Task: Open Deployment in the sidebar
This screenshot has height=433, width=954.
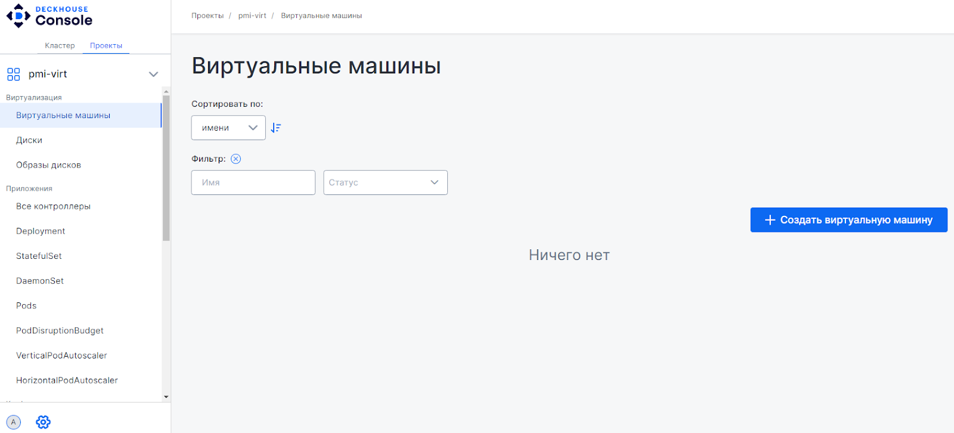Action: [x=41, y=231]
